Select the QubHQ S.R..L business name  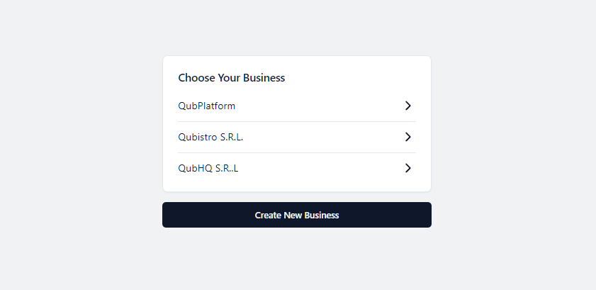(x=208, y=168)
